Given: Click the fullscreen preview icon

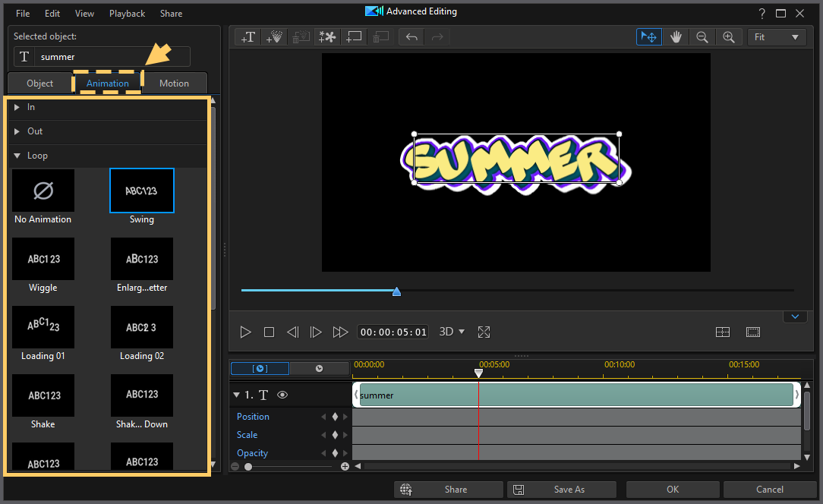Looking at the screenshot, I should pos(484,332).
